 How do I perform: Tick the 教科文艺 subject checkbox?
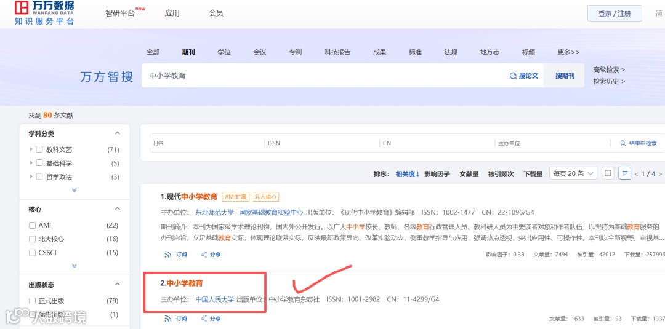tap(39, 149)
